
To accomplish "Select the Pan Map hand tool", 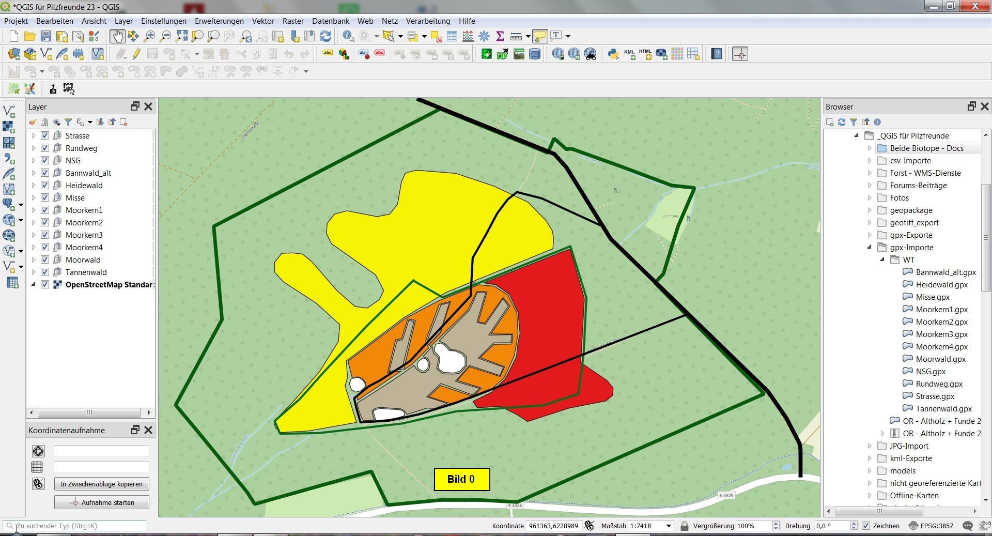I will click(x=117, y=36).
